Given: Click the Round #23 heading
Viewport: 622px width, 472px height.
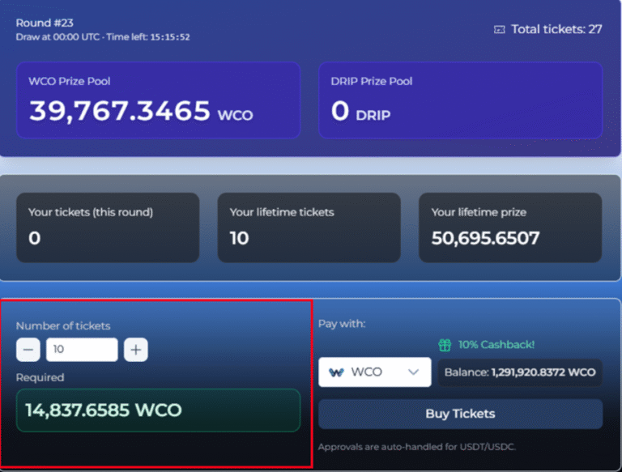Looking at the screenshot, I should pyautogui.click(x=40, y=23).
